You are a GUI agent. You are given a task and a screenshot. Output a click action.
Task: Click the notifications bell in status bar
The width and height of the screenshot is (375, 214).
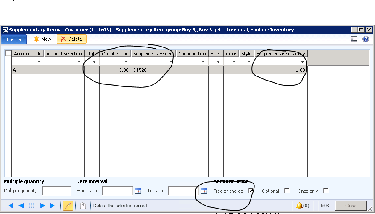coord(299,206)
